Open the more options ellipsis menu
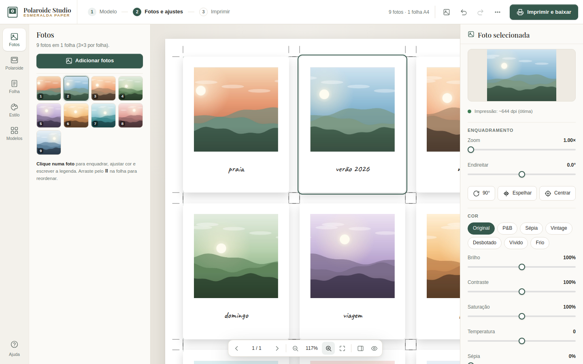The width and height of the screenshot is (583, 364). click(x=498, y=12)
